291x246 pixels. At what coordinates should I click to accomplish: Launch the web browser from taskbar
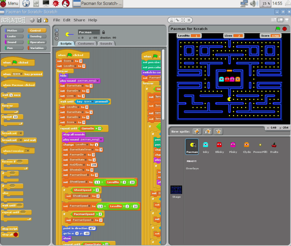[x=26, y=4]
